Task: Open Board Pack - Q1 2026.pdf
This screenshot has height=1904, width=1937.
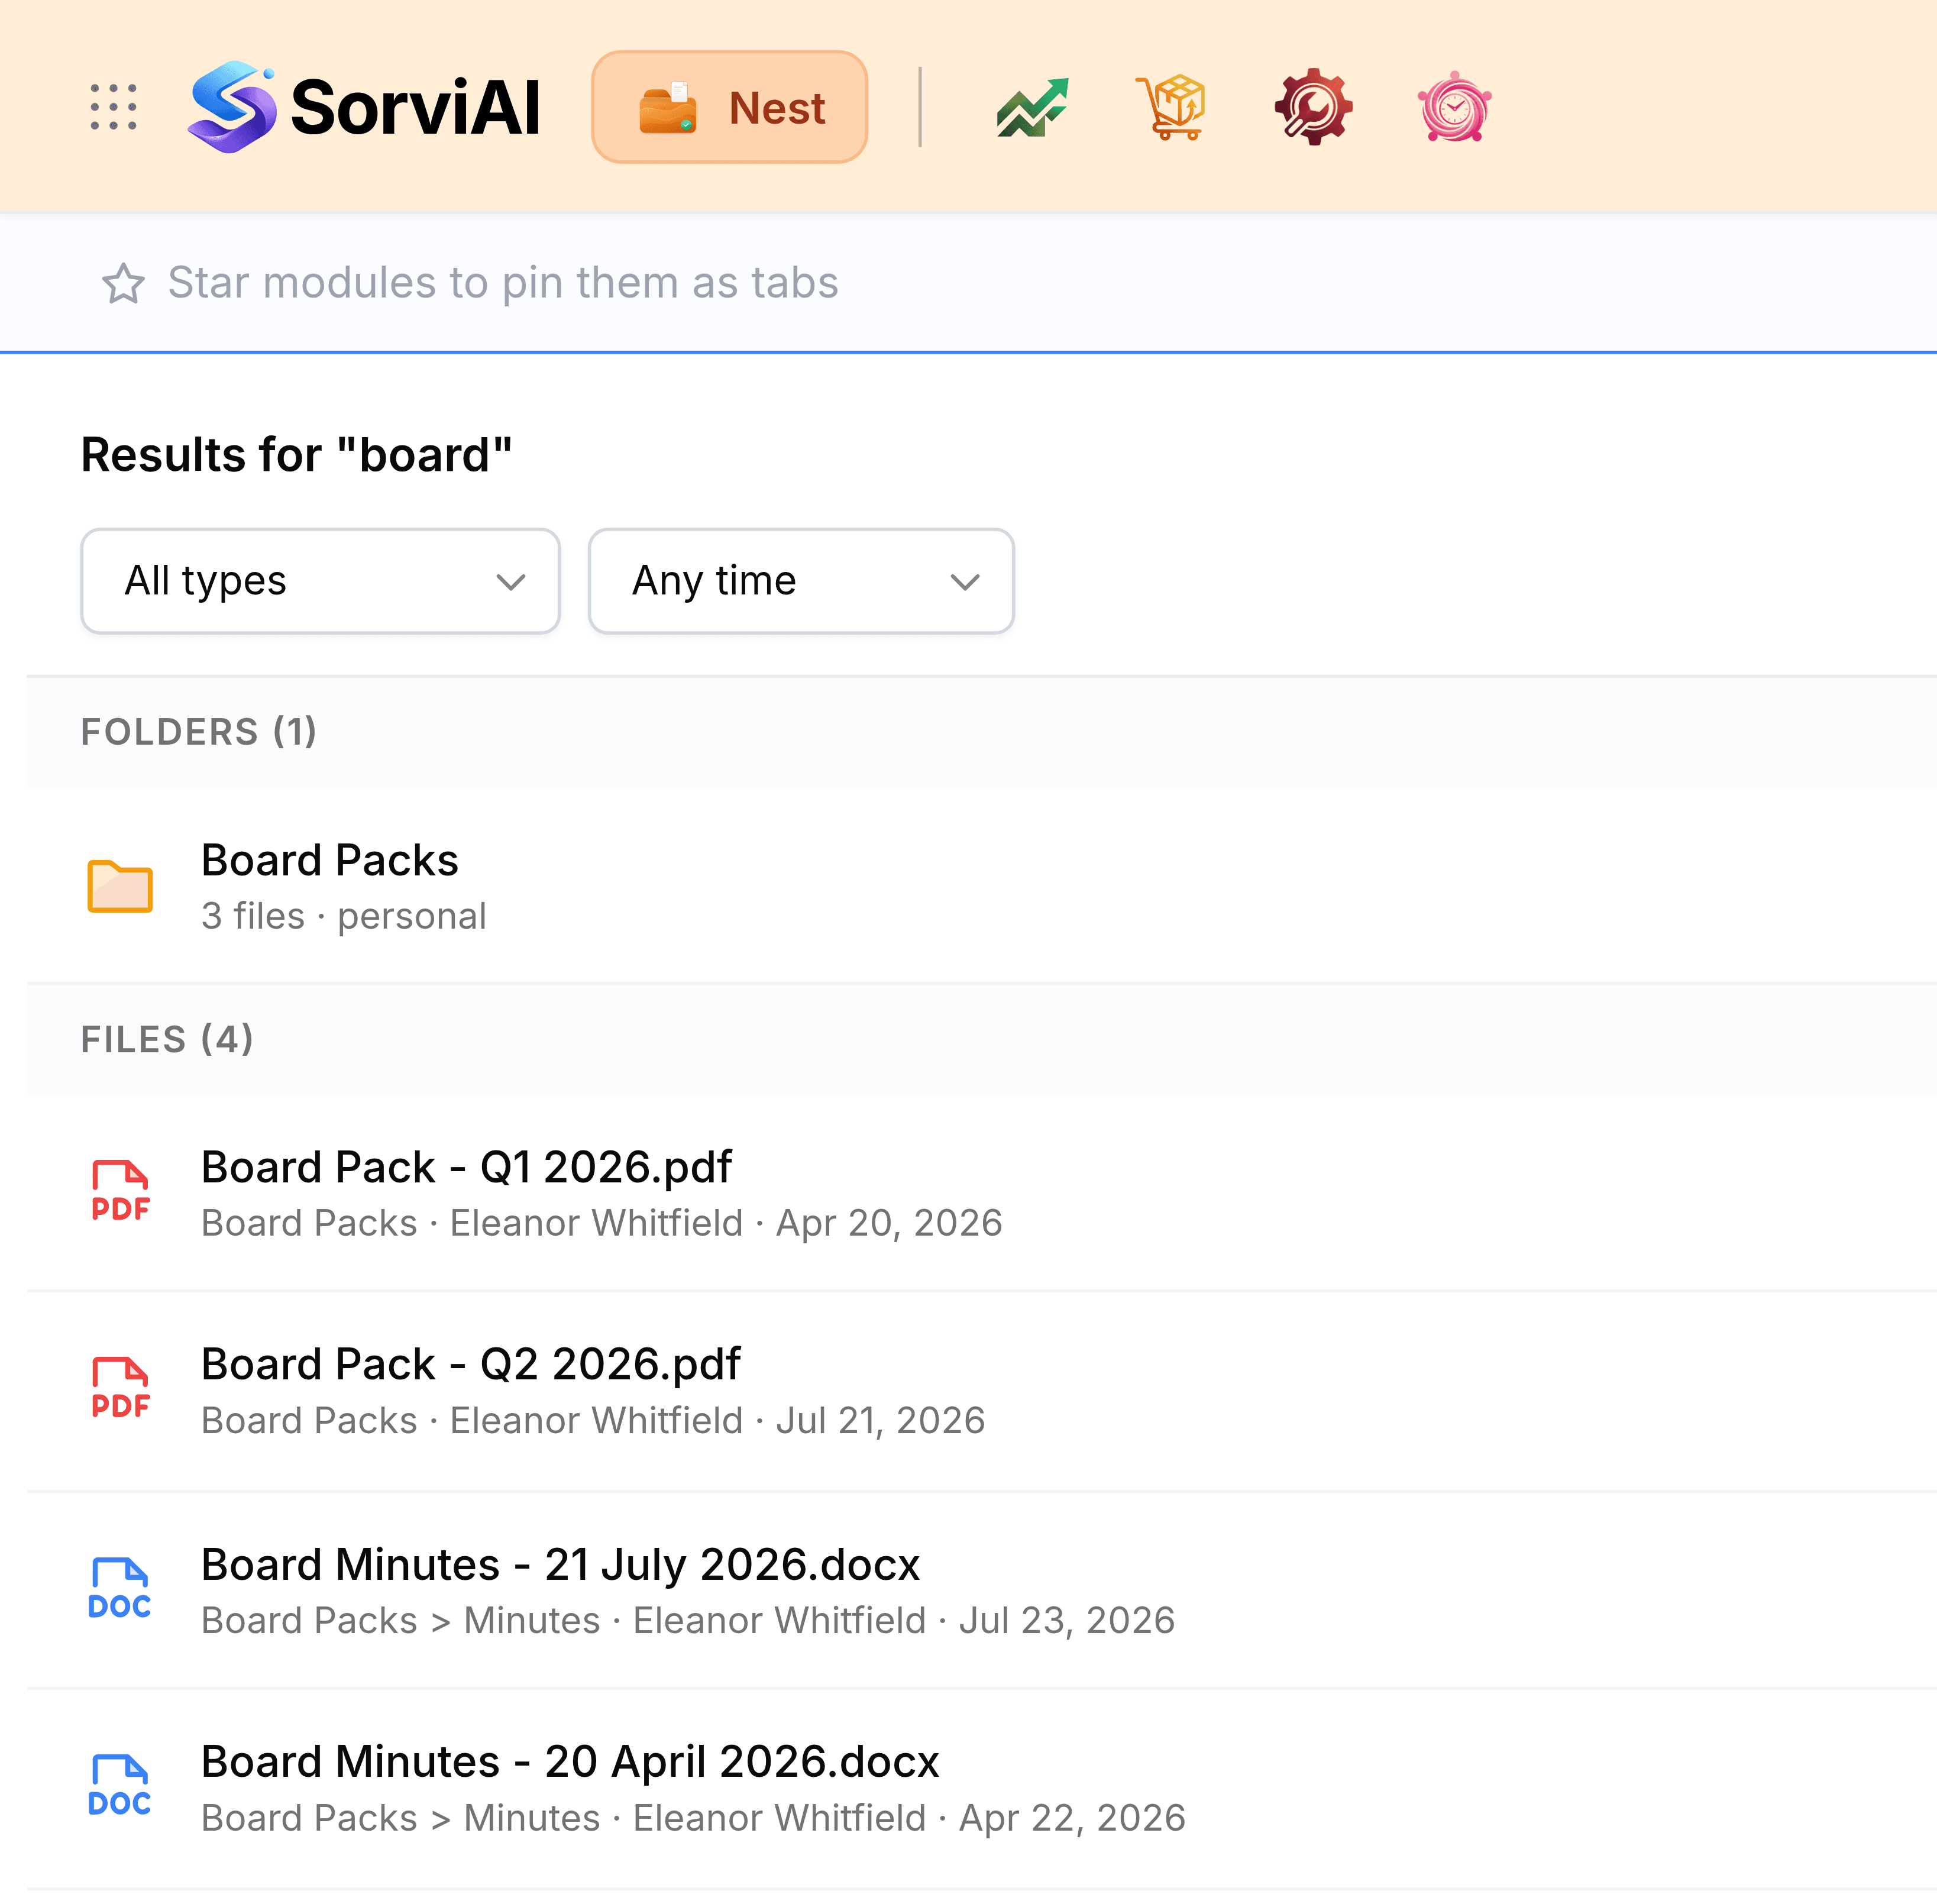Action: click(x=981, y=1193)
